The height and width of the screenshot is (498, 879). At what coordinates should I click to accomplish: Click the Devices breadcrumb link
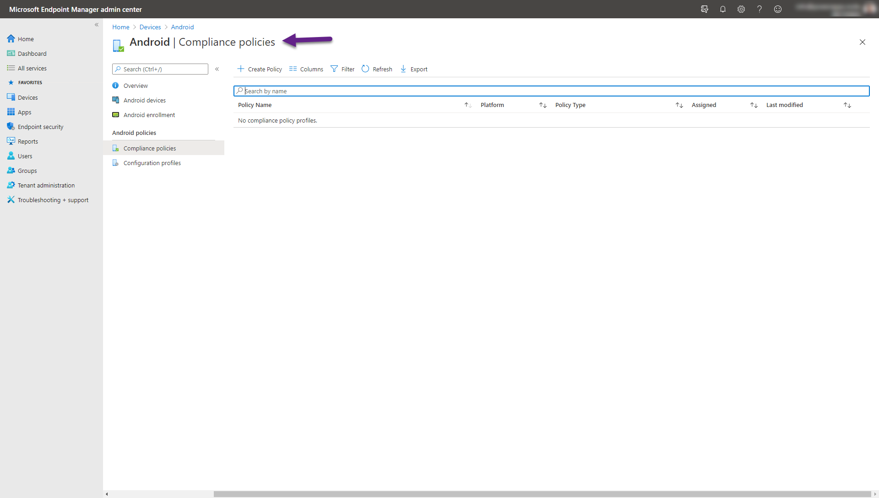[150, 27]
